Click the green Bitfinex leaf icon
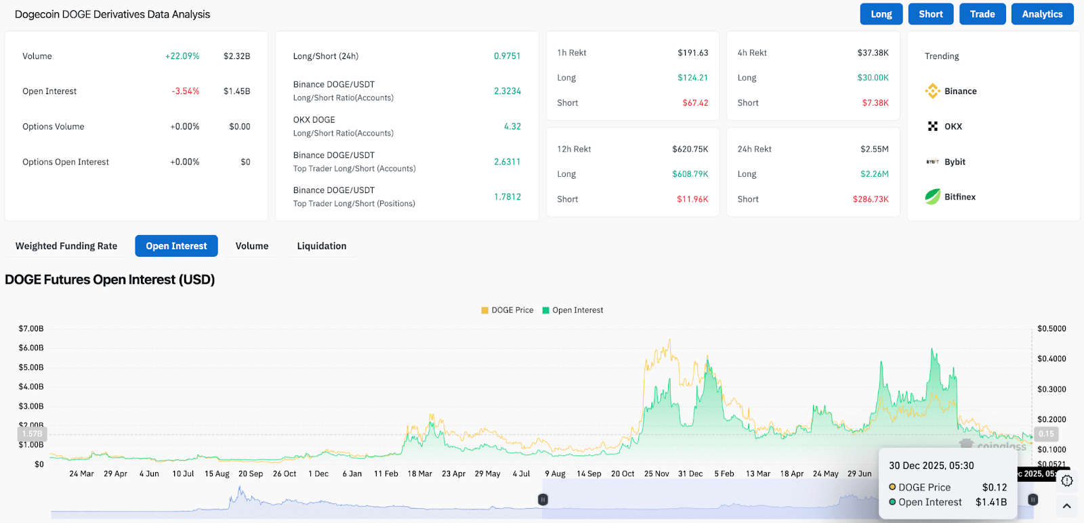Screen dimensions: 1084x523 (x=932, y=196)
